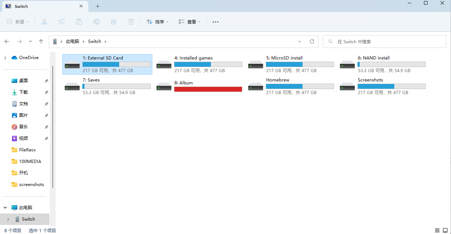This screenshot has width=451, height=234.
Task: Open the 查看 view dropdown
Action: coord(190,22)
